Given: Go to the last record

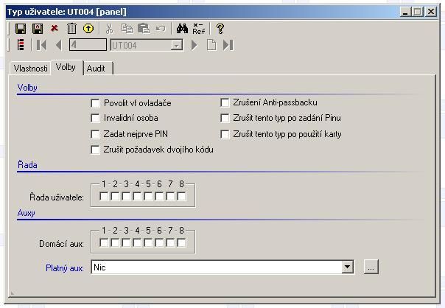Looking at the screenshot, I should pyautogui.click(x=228, y=46).
